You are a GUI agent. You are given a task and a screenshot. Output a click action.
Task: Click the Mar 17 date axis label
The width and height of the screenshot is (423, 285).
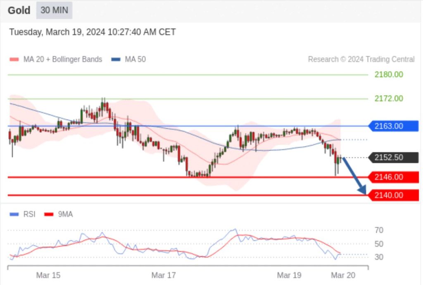pyautogui.click(x=164, y=275)
